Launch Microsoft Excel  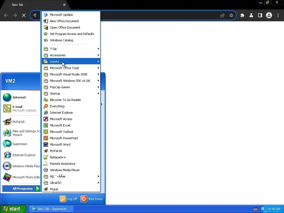click(71, 125)
